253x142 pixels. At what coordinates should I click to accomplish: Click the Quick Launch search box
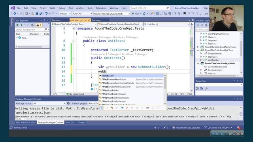pos(150,8)
